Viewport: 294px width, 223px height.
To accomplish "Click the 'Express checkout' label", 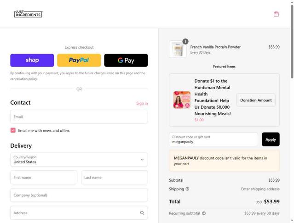I will (79, 47).
